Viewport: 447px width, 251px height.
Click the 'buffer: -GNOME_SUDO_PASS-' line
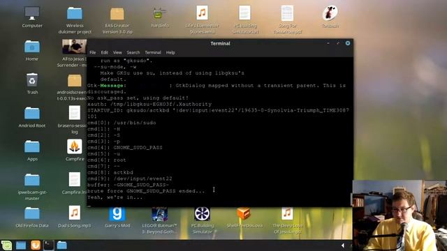pos(129,185)
